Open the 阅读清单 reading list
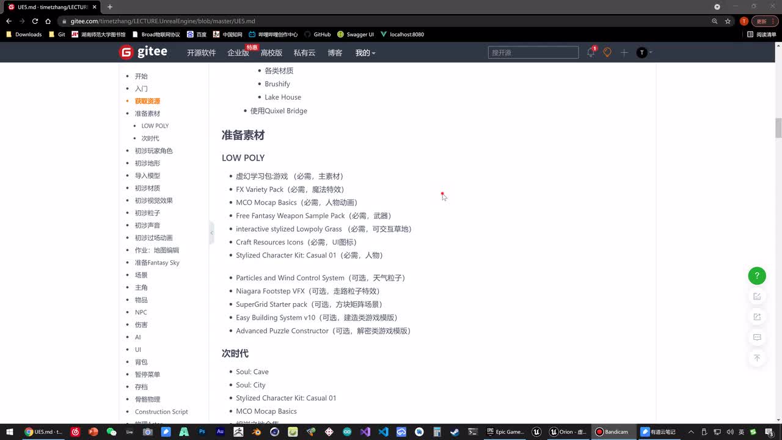782x440 pixels. pos(762,34)
